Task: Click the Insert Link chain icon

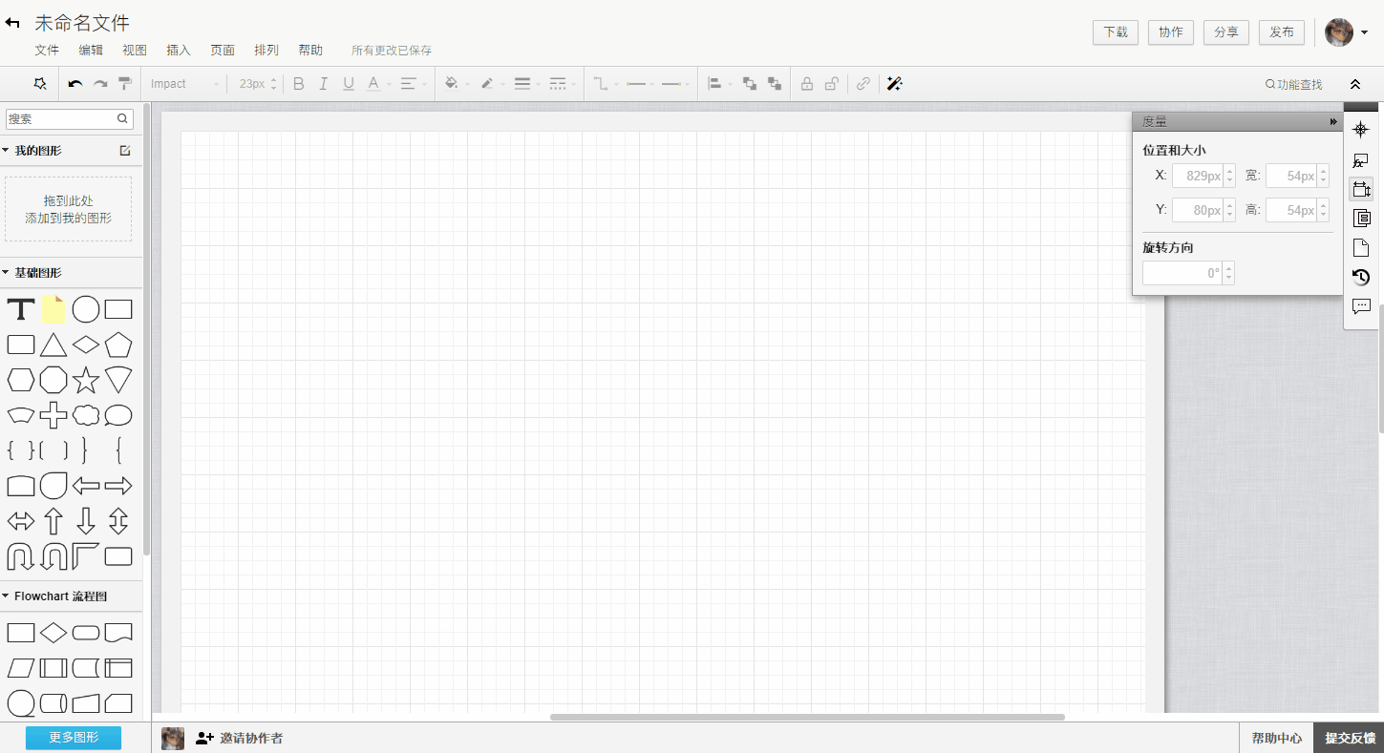Action: (863, 84)
